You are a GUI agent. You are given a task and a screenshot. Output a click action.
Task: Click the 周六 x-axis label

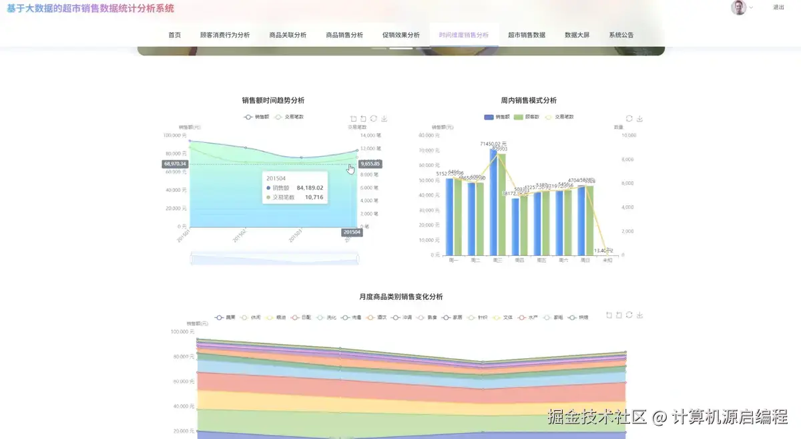563,261
